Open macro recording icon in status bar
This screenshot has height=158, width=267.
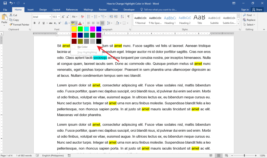[69, 155]
